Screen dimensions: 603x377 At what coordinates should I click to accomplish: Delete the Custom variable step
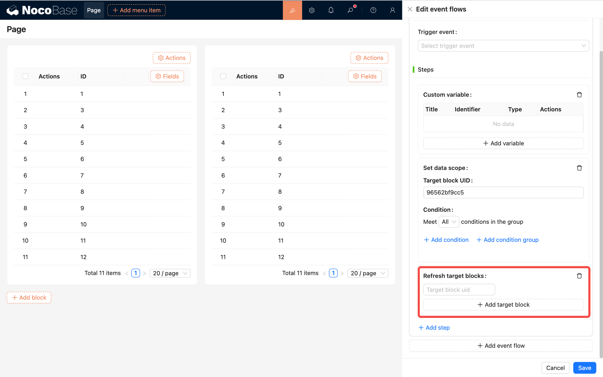point(579,95)
